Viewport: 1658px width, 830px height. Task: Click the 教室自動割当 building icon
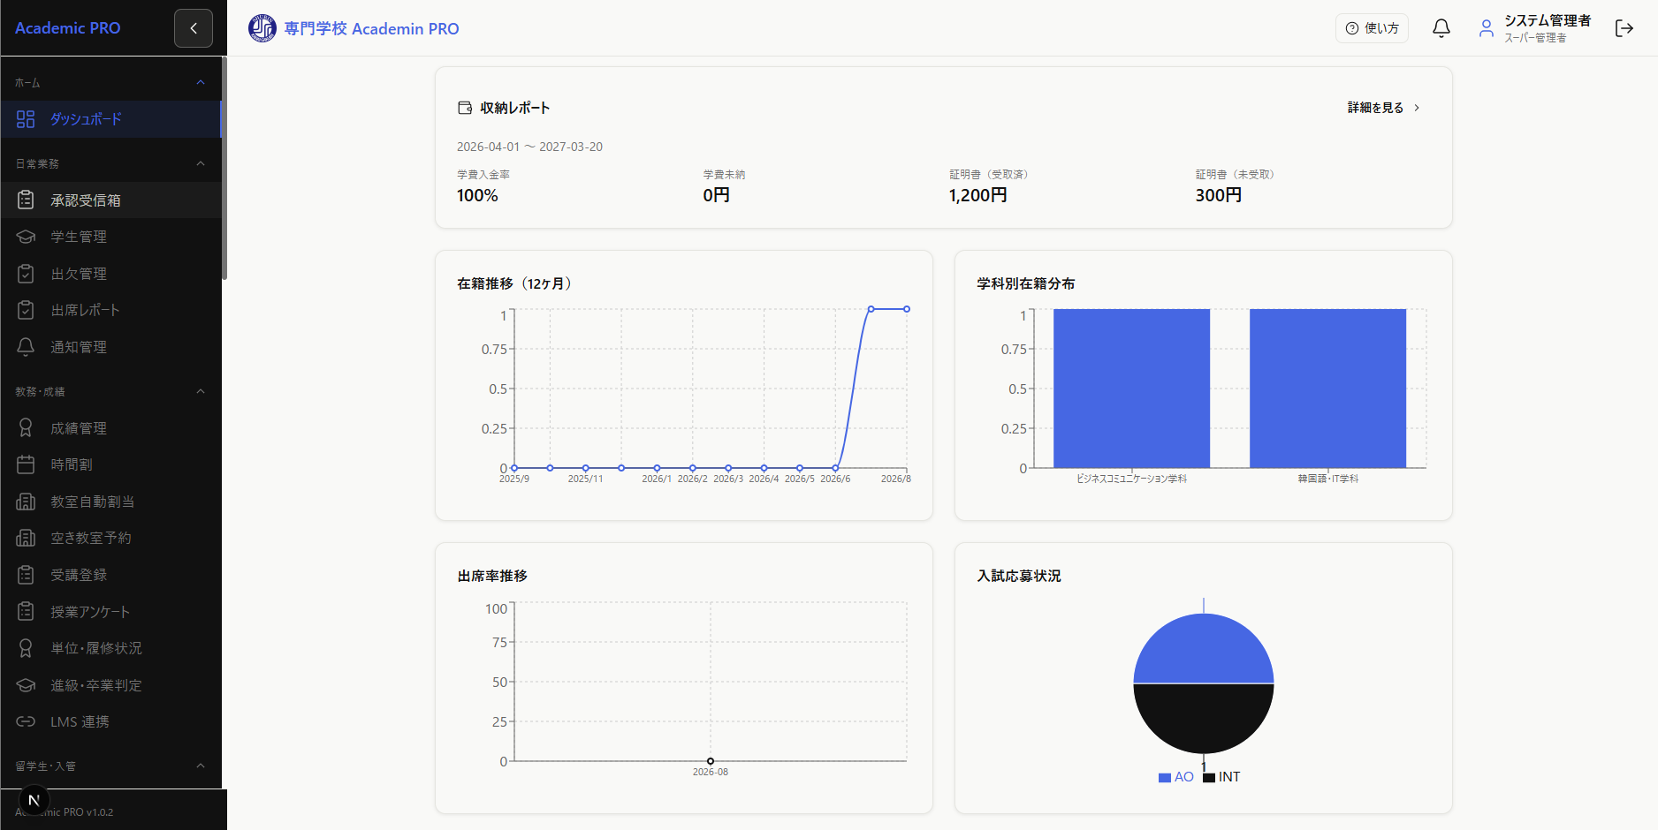pos(26,502)
